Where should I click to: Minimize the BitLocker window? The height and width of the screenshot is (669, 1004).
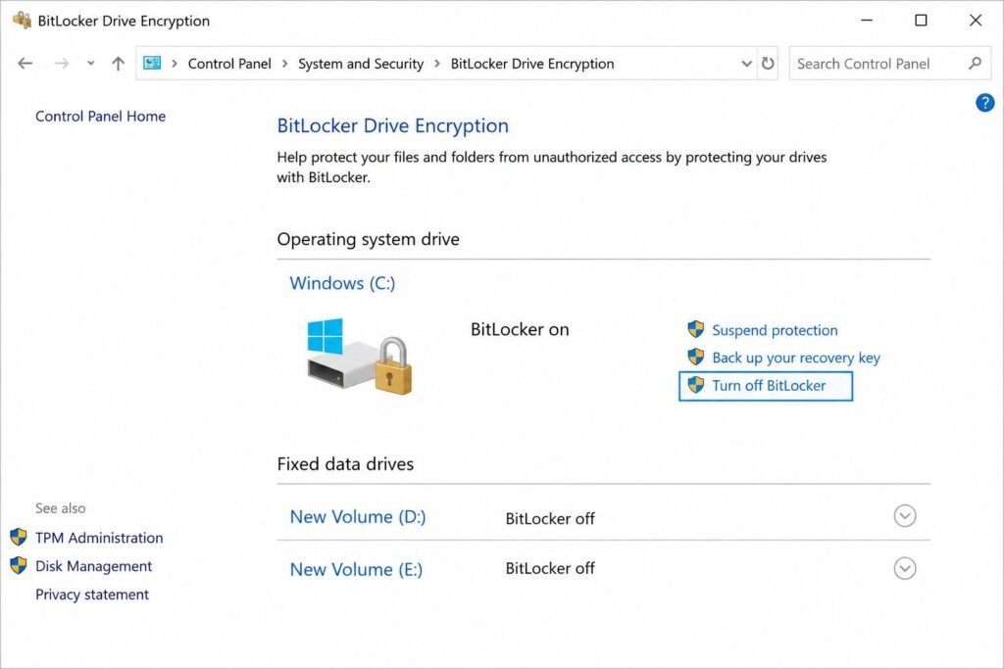click(x=867, y=21)
